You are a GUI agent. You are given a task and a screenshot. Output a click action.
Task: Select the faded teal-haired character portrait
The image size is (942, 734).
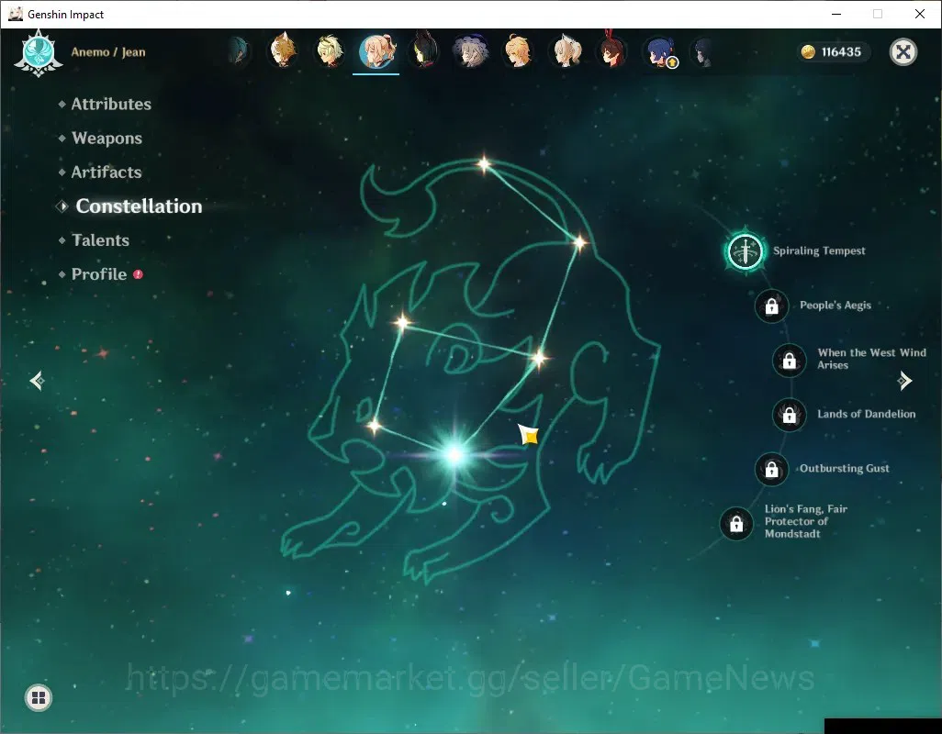(239, 51)
